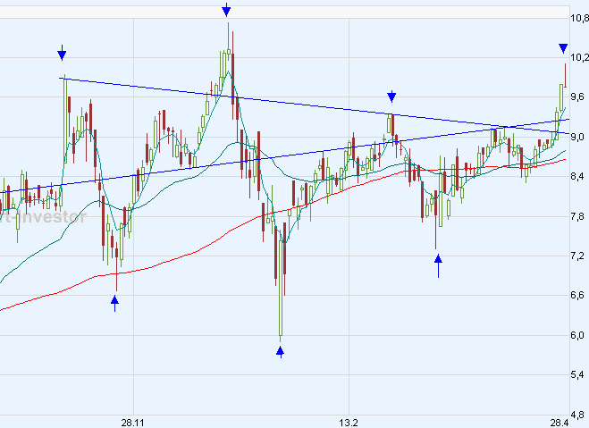Click the 28.11 date label on the time axis
The width and height of the screenshot is (589, 428).
coord(133,422)
